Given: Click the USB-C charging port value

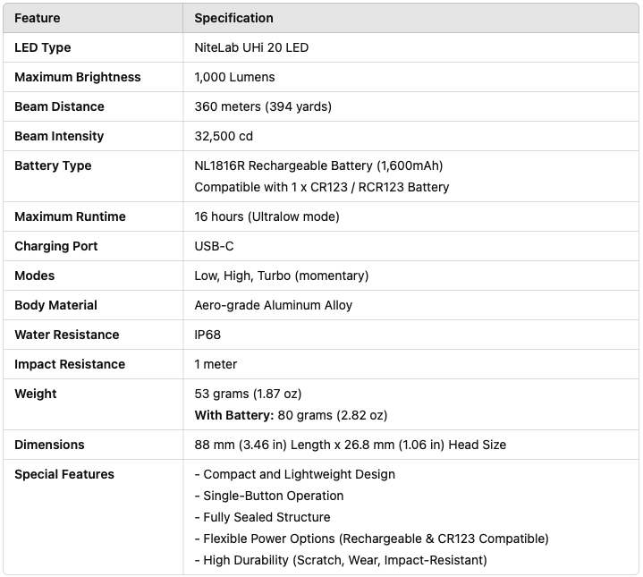Looking at the screenshot, I should [215, 246].
